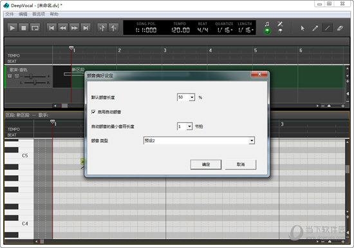
Task: Click the piano roll horizontal zoom minus icon
Action: pyautogui.click(x=323, y=242)
